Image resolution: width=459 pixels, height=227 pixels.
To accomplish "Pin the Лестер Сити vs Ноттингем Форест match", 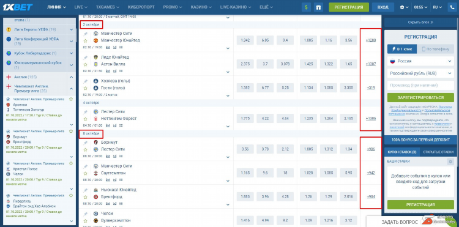I will (86, 112).
